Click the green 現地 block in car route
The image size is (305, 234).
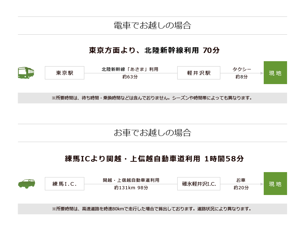pyautogui.click(x=275, y=184)
